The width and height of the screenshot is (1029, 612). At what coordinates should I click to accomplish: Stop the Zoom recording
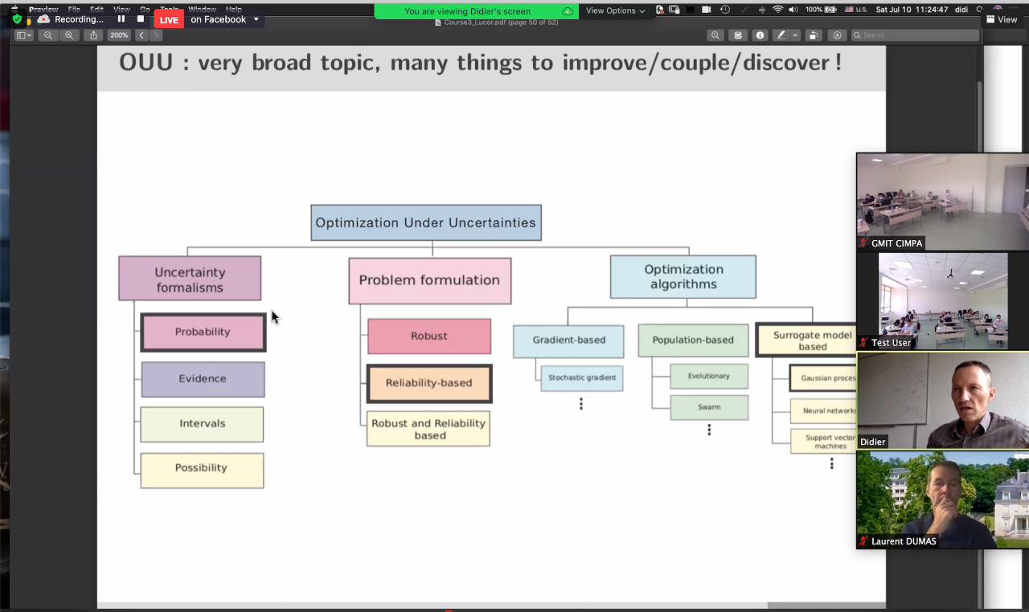141,19
